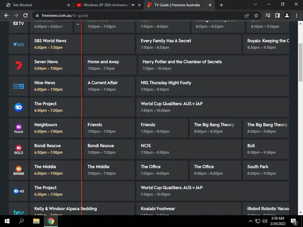This screenshot has height=227, width=303.
Task: Open the Bull listing on 10 Bold
Action: point(266,149)
